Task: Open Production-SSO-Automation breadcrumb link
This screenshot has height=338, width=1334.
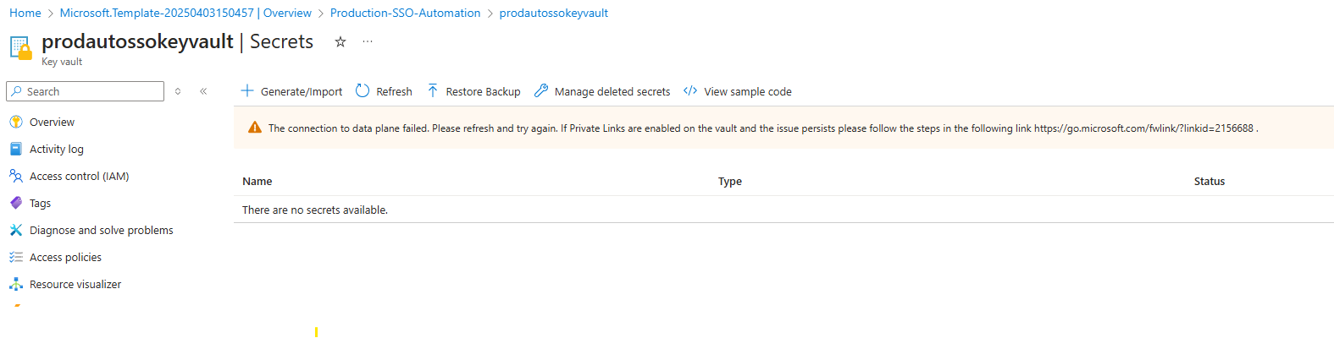Action: [405, 13]
